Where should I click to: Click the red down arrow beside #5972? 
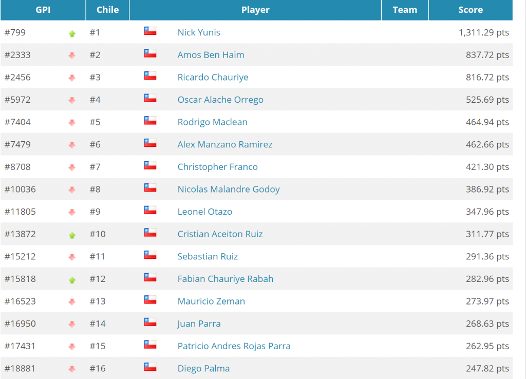pyautogui.click(x=72, y=100)
